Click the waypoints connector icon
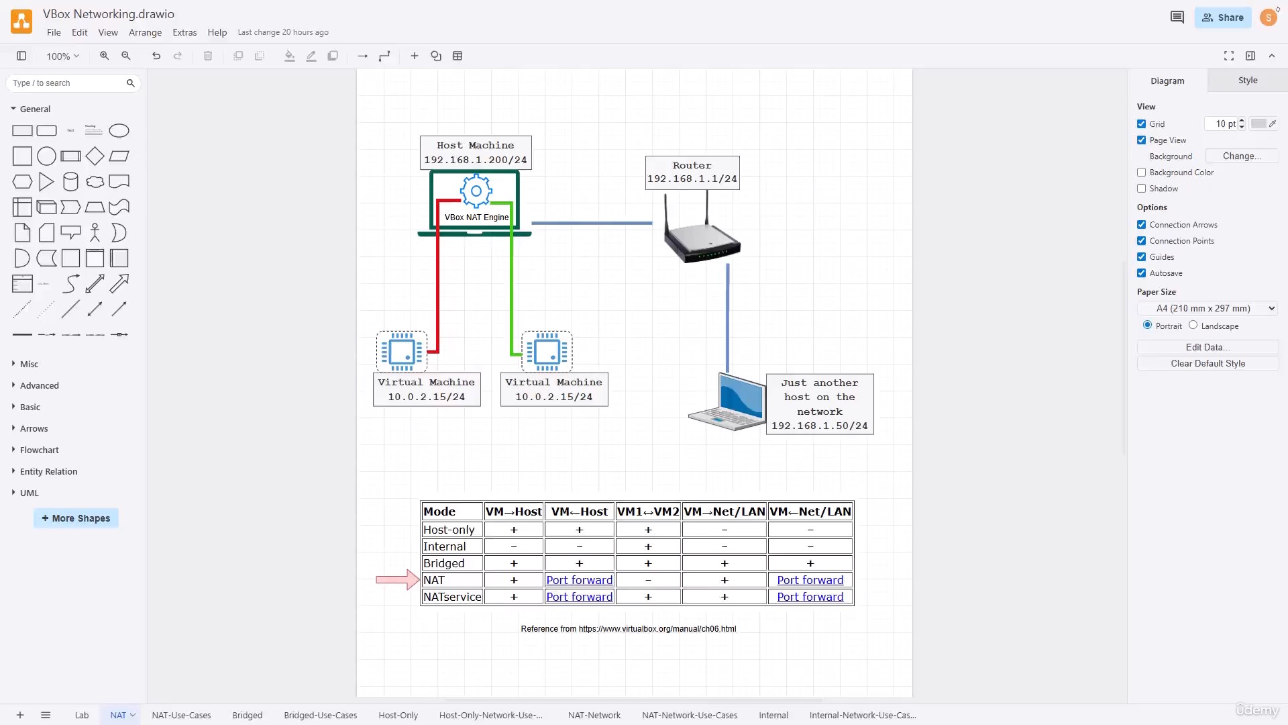This screenshot has width=1288, height=725. [x=384, y=56]
